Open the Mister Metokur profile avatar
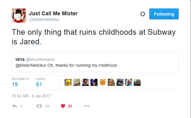 19,16
